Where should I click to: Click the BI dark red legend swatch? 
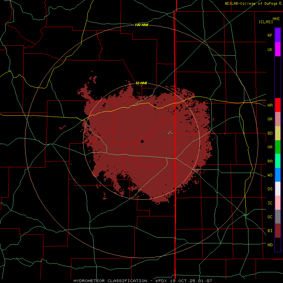[x=278, y=231]
